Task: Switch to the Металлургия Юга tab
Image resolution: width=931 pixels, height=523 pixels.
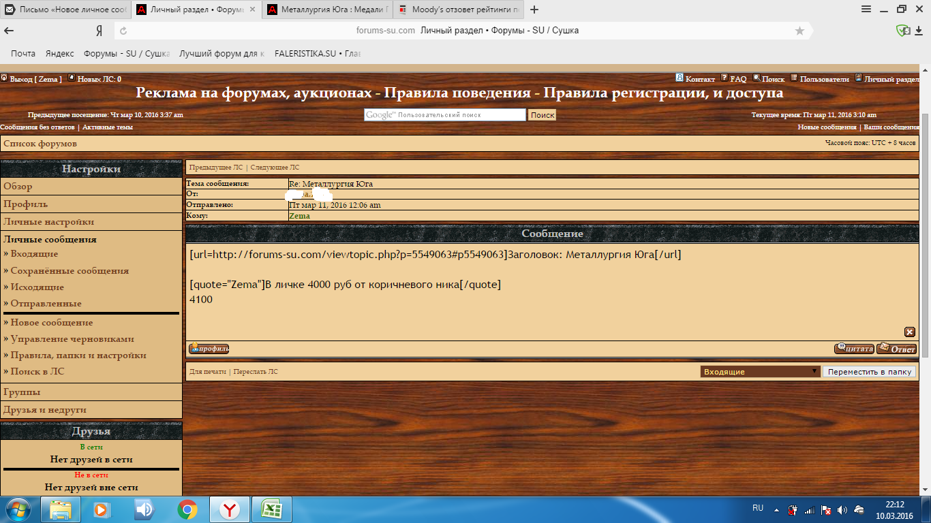Action: tap(329, 10)
